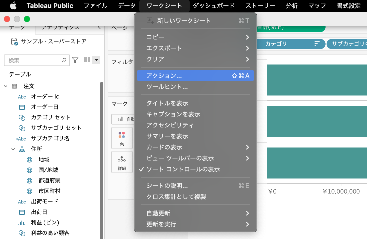Click the new worksheet icon in menu
Screen dimensions: 367x239
click(150, 20)
